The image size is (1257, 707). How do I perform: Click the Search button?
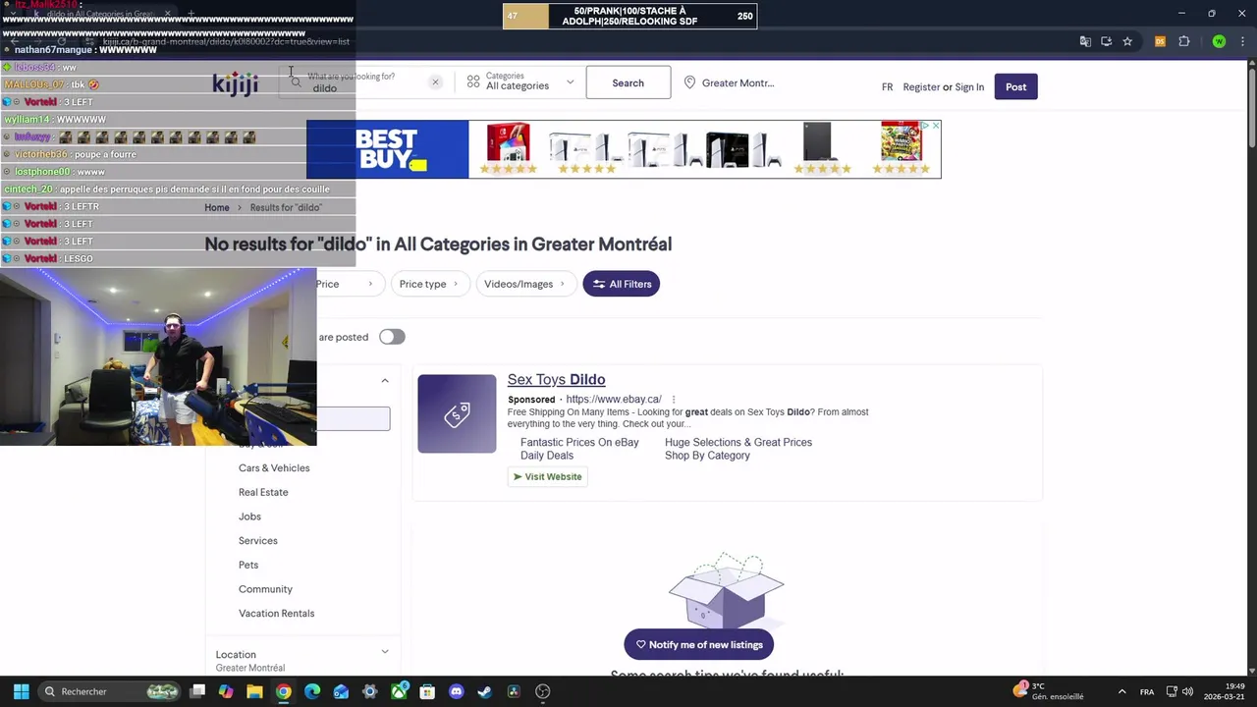click(628, 82)
